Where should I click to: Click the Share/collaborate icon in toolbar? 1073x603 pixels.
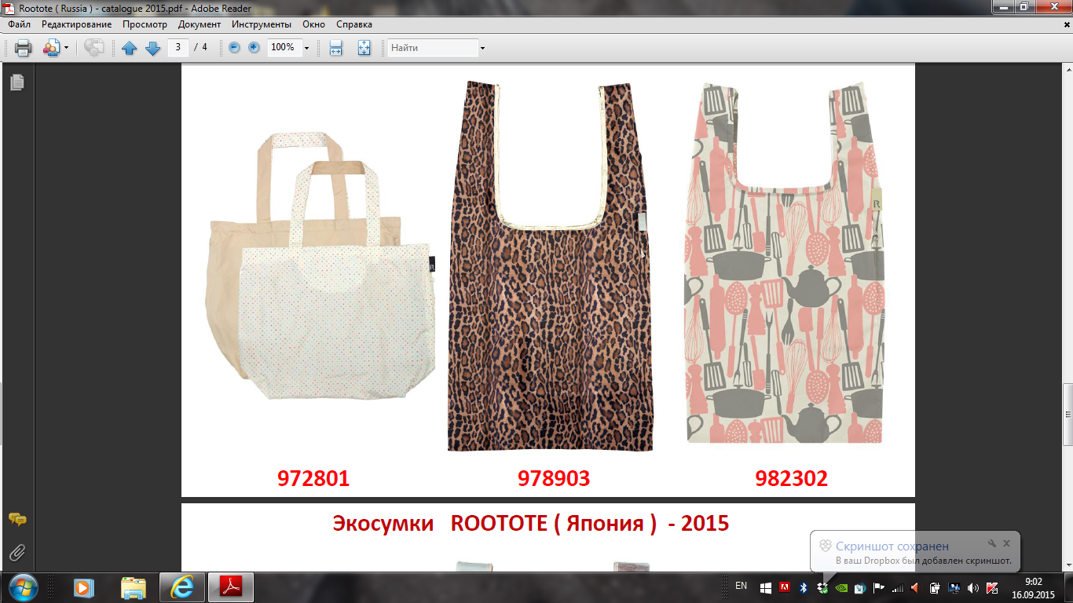click(x=51, y=48)
